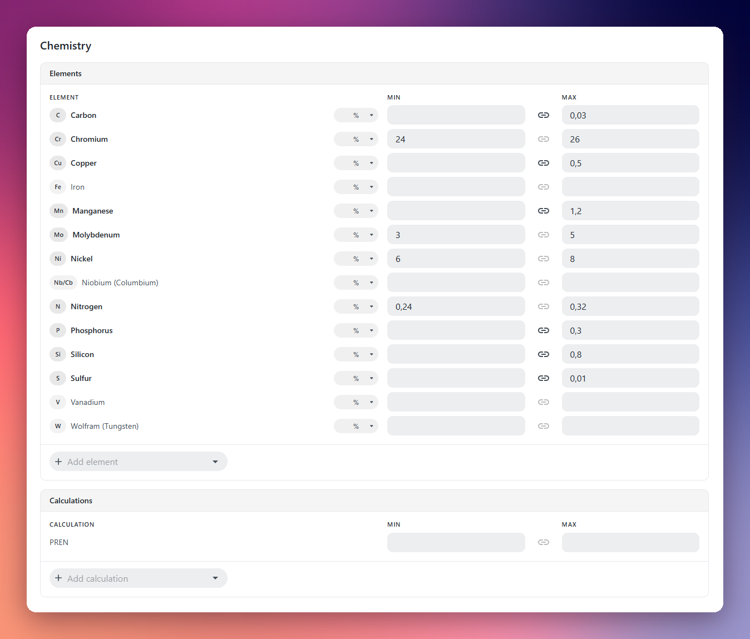Image resolution: width=750 pixels, height=639 pixels.
Task: Click the PREN MAX input field
Action: (x=630, y=542)
